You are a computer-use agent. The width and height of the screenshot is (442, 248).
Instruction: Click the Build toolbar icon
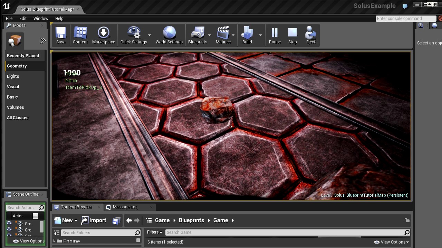click(247, 35)
